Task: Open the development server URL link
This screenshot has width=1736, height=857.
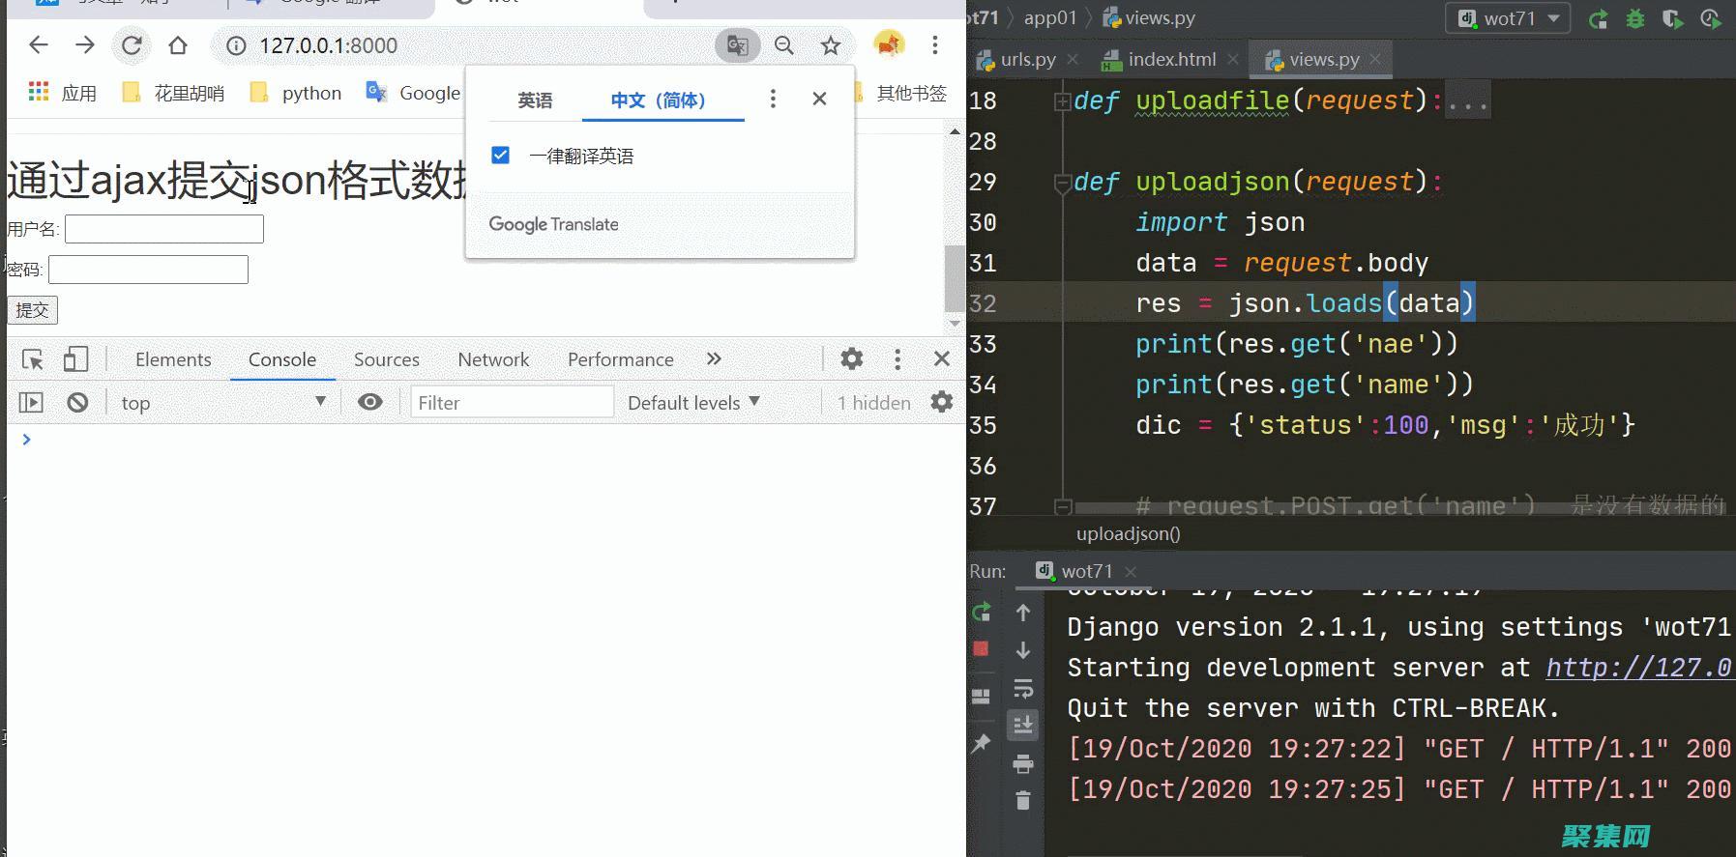Action: point(1637,668)
